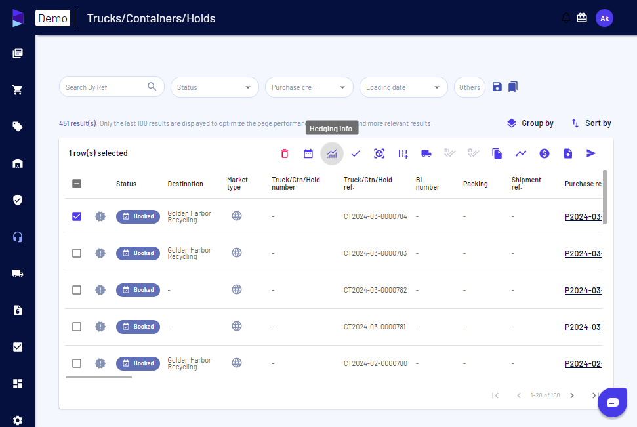The width and height of the screenshot is (637, 427).
Task: Click the copy documents icon in toolbar
Action: click(x=497, y=153)
